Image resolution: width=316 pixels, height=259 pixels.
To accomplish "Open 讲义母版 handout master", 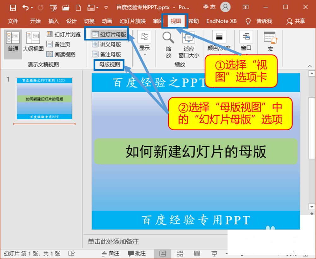I will coord(106,44).
